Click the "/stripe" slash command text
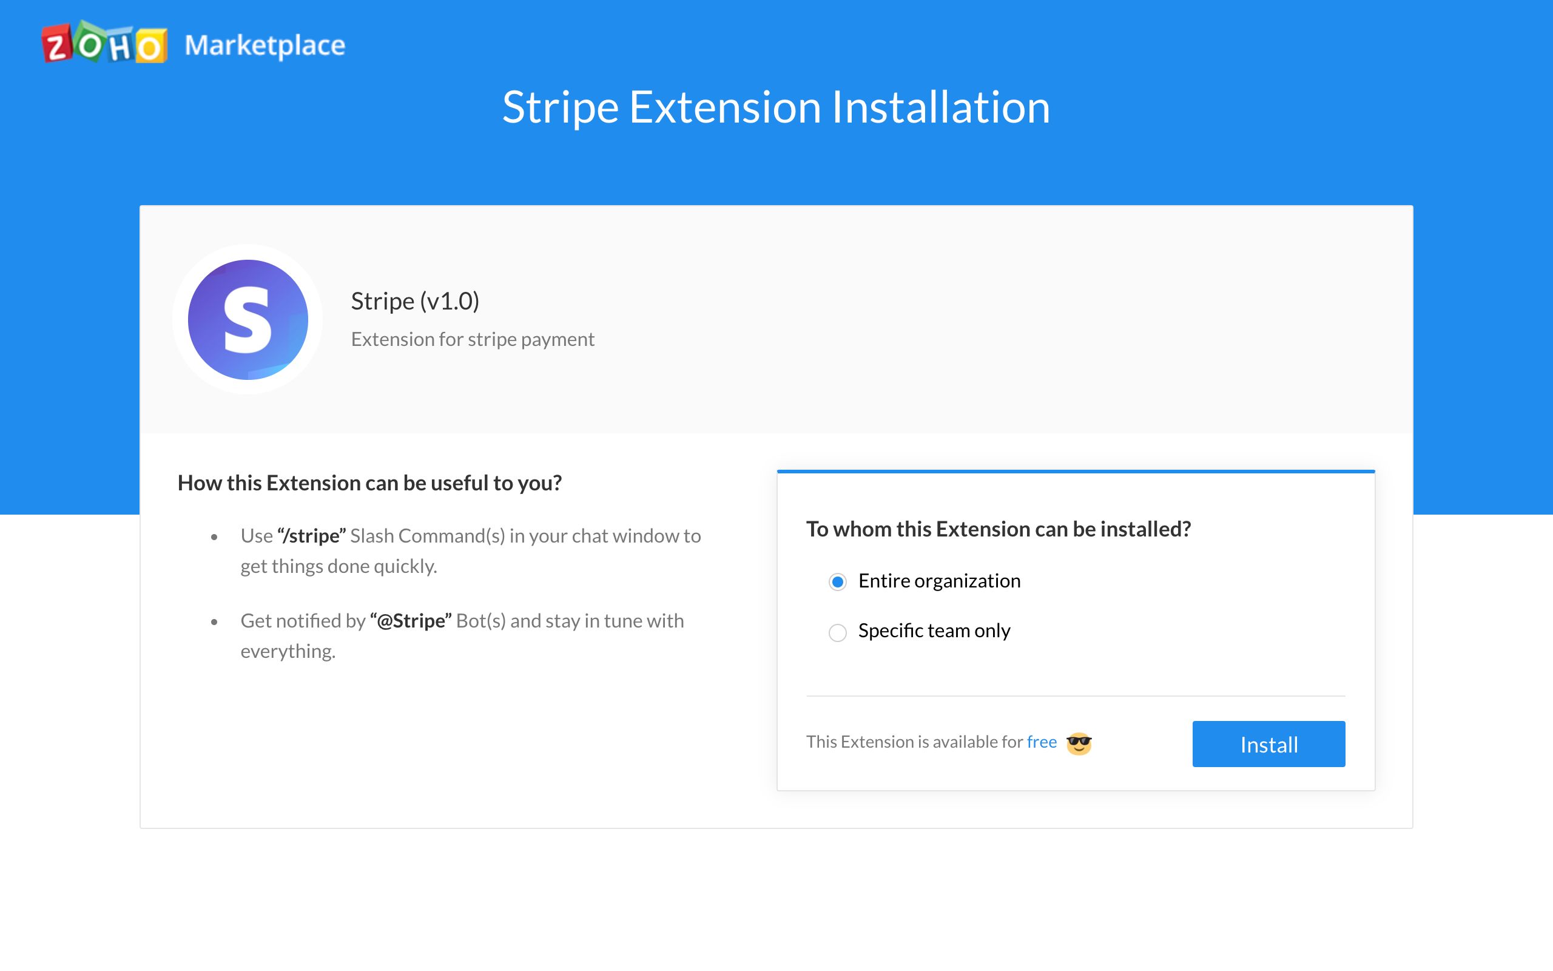 tap(312, 536)
